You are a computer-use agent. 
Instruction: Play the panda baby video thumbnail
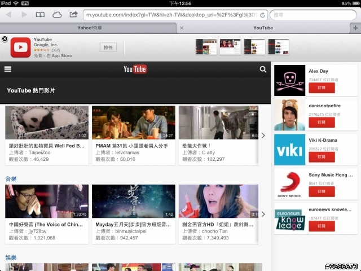(47, 123)
